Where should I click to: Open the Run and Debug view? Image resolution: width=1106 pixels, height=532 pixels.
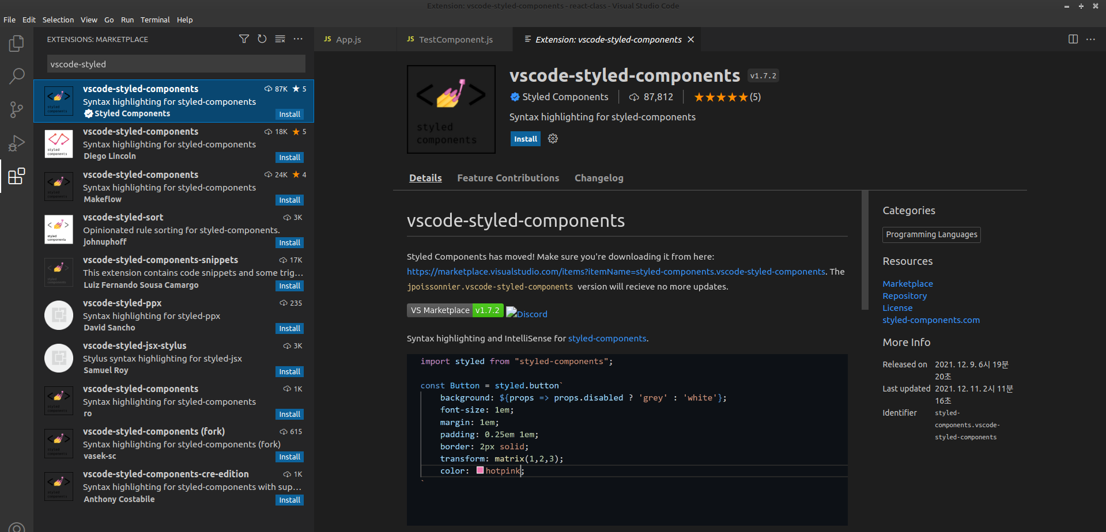(17, 143)
